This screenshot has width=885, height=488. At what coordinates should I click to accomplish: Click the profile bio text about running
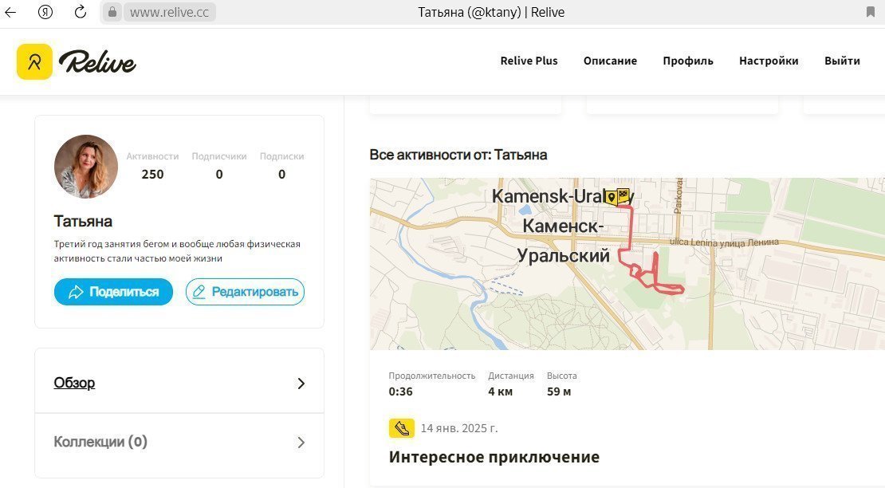coord(177,251)
